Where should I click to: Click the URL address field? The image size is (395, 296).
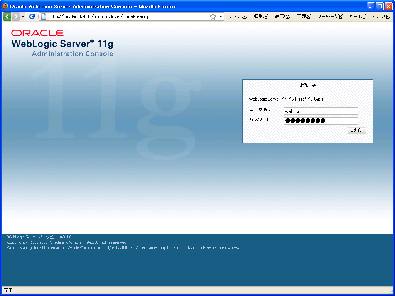[x=128, y=17]
